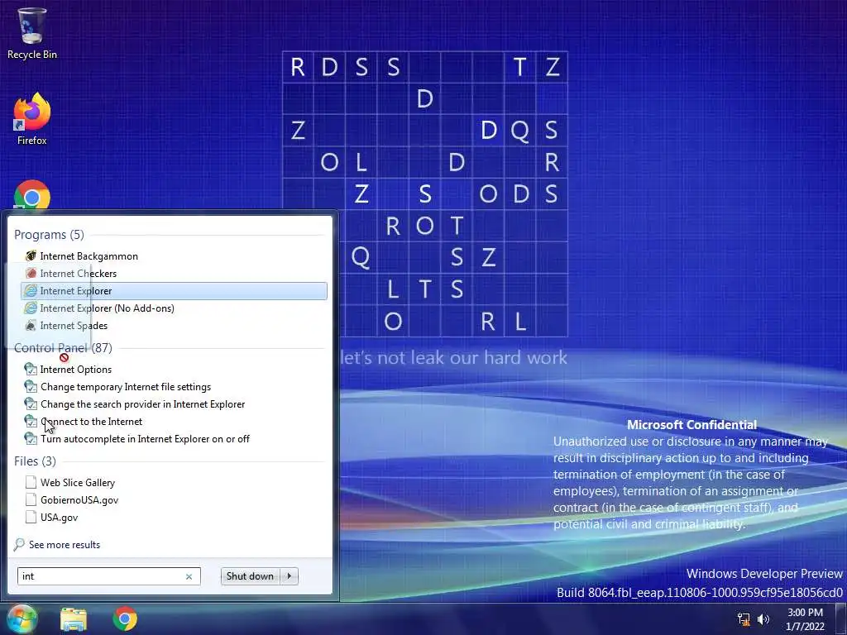This screenshot has height=635, width=847.
Task: Expand the Shut down options arrow
Action: point(290,576)
